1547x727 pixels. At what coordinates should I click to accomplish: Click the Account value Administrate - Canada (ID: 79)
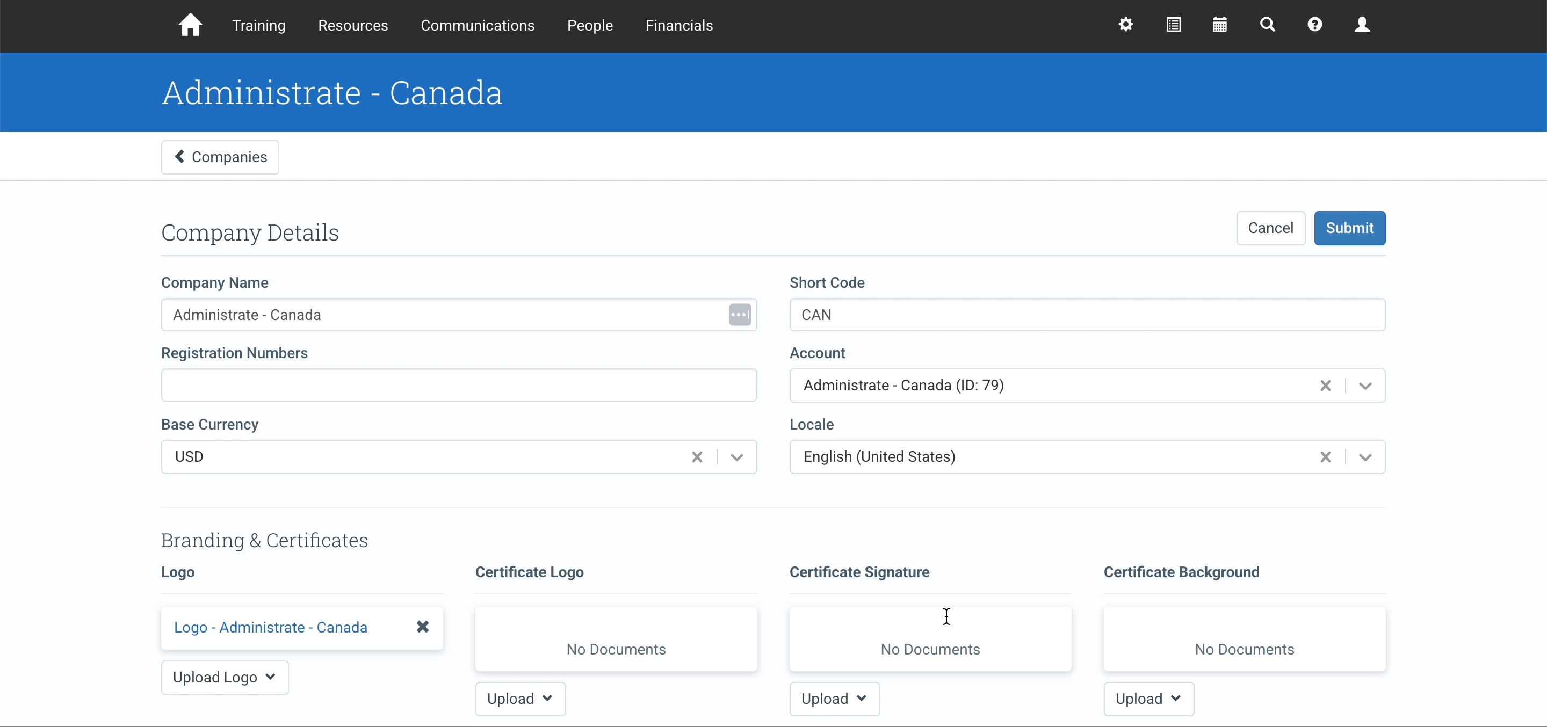(x=903, y=386)
